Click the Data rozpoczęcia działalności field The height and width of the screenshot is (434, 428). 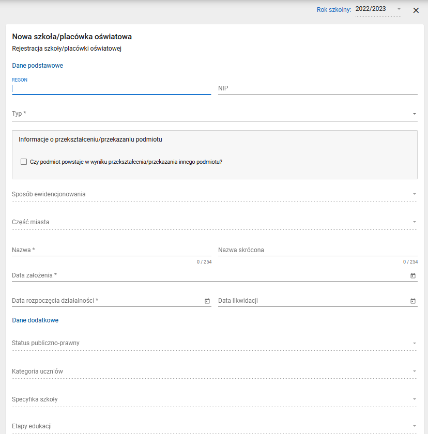[x=106, y=301]
